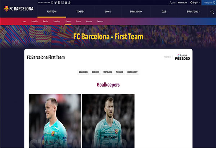Open the Schedule tab in the sub-navigation
The image size is (216, 148).
tap(35, 22)
